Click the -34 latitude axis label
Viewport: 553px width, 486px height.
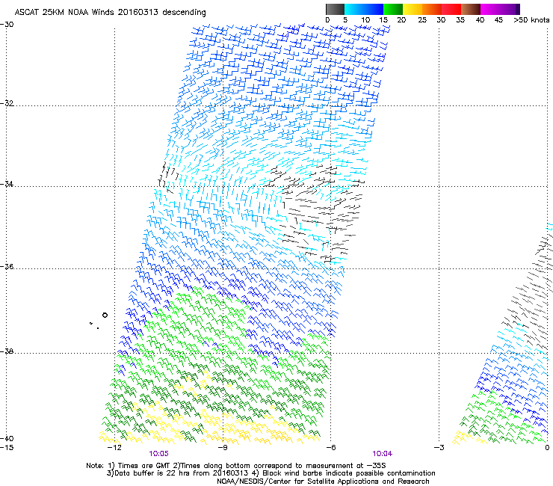(x=7, y=184)
